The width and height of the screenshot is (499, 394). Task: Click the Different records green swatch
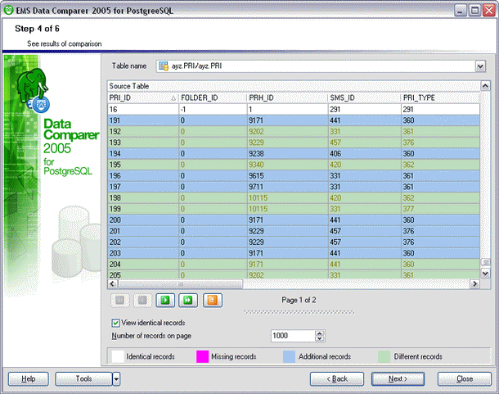(x=384, y=356)
